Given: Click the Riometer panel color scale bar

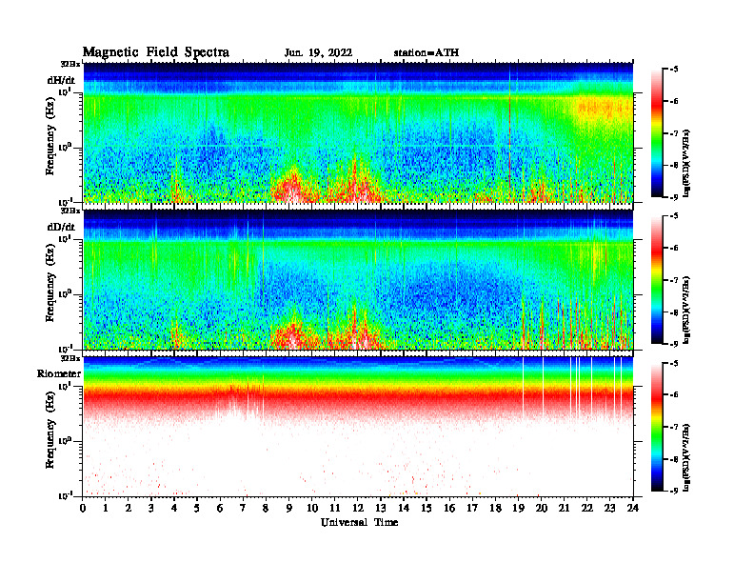Looking at the screenshot, I should click(x=657, y=427).
